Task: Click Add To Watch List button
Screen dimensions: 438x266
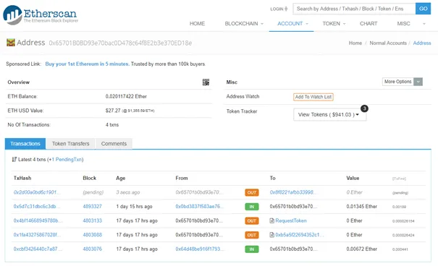Action: tap(313, 97)
